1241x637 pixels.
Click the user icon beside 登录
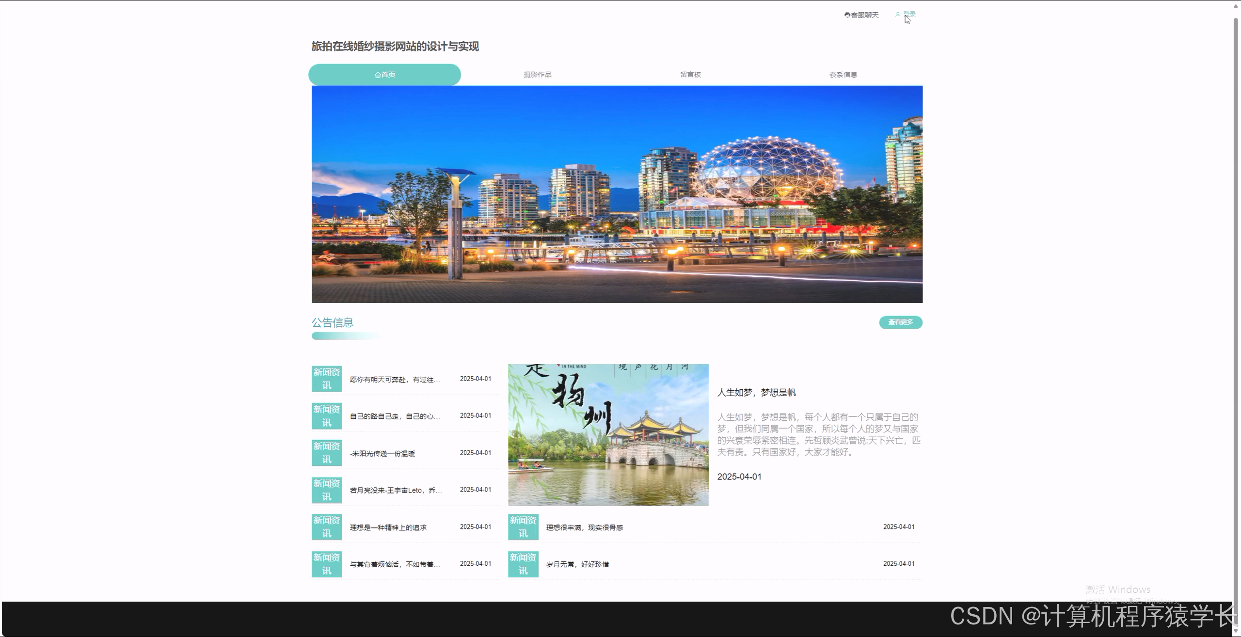coord(897,14)
